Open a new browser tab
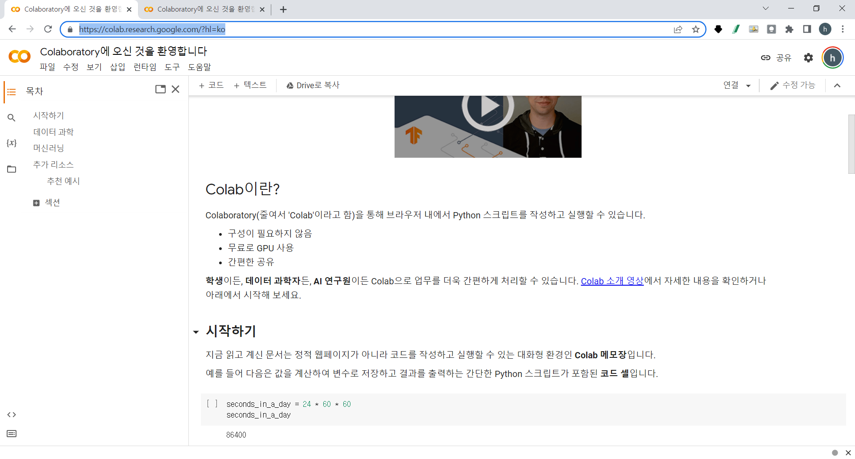855x459 pixels. [283, 9]
